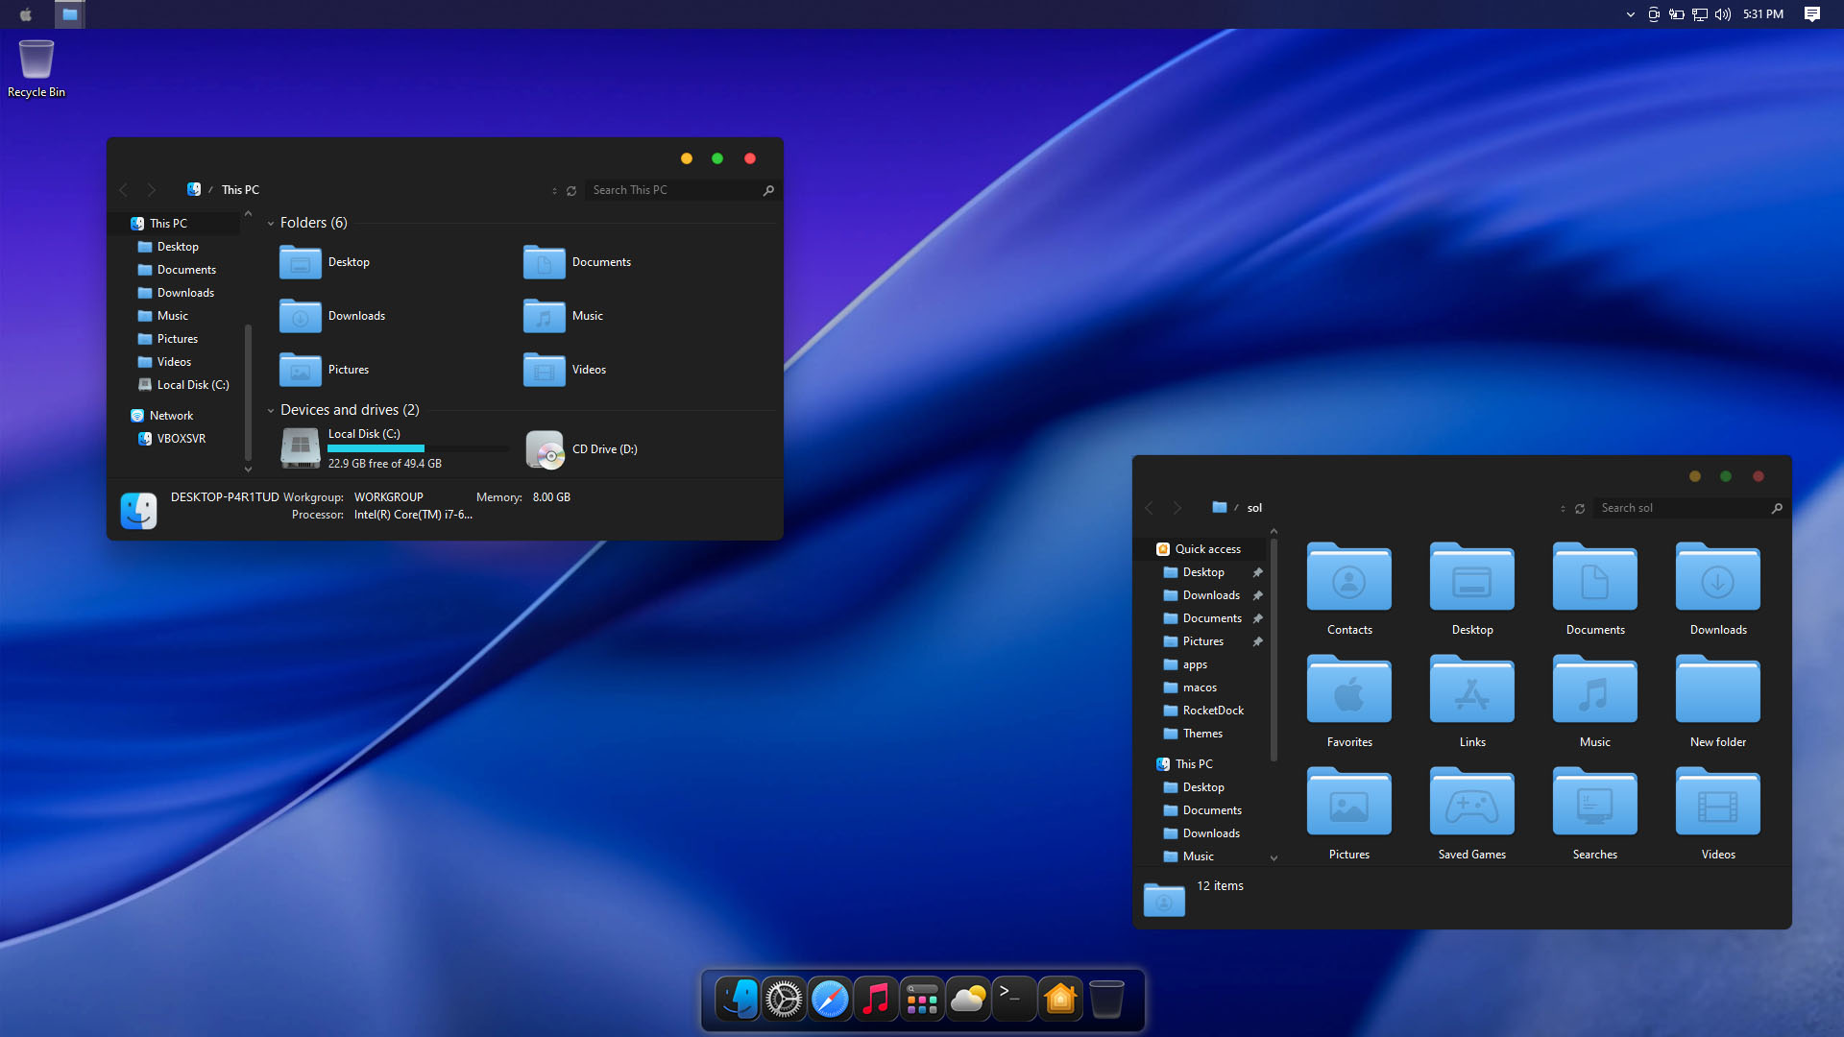This screenshot has width=1844, height=1037.
Task: Open Terminal icon in the dock
Action: click(1014, 1000)
